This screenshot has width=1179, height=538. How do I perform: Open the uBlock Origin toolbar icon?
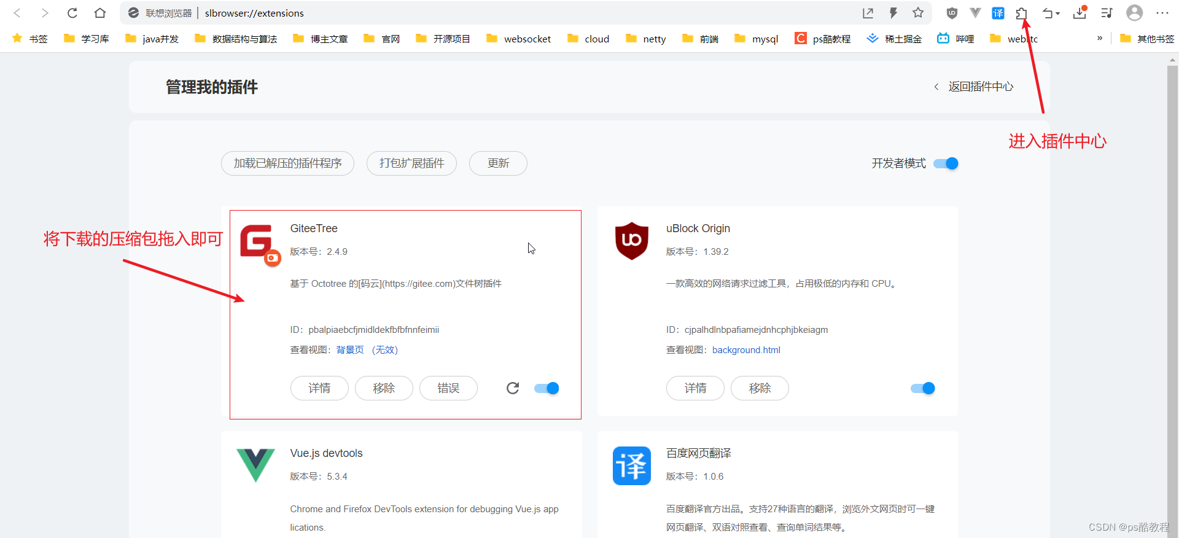[x=952, y=13]
